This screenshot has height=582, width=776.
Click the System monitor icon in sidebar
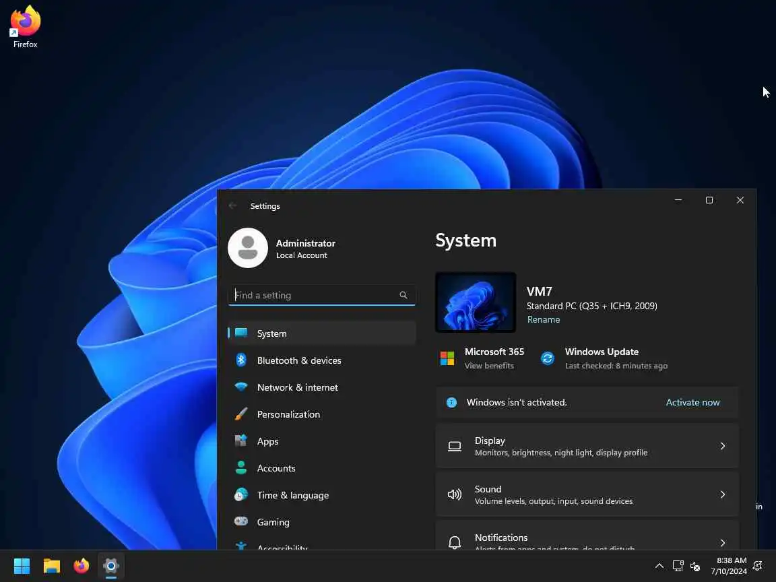241,333
